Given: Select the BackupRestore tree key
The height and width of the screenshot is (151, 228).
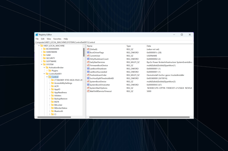Looking at the screenshot, I should pyautogui.click(x=61, y=99).
